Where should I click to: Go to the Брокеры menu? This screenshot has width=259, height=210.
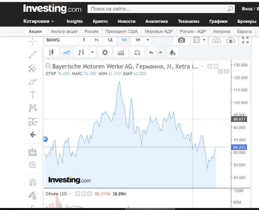(x=247, y=21)
